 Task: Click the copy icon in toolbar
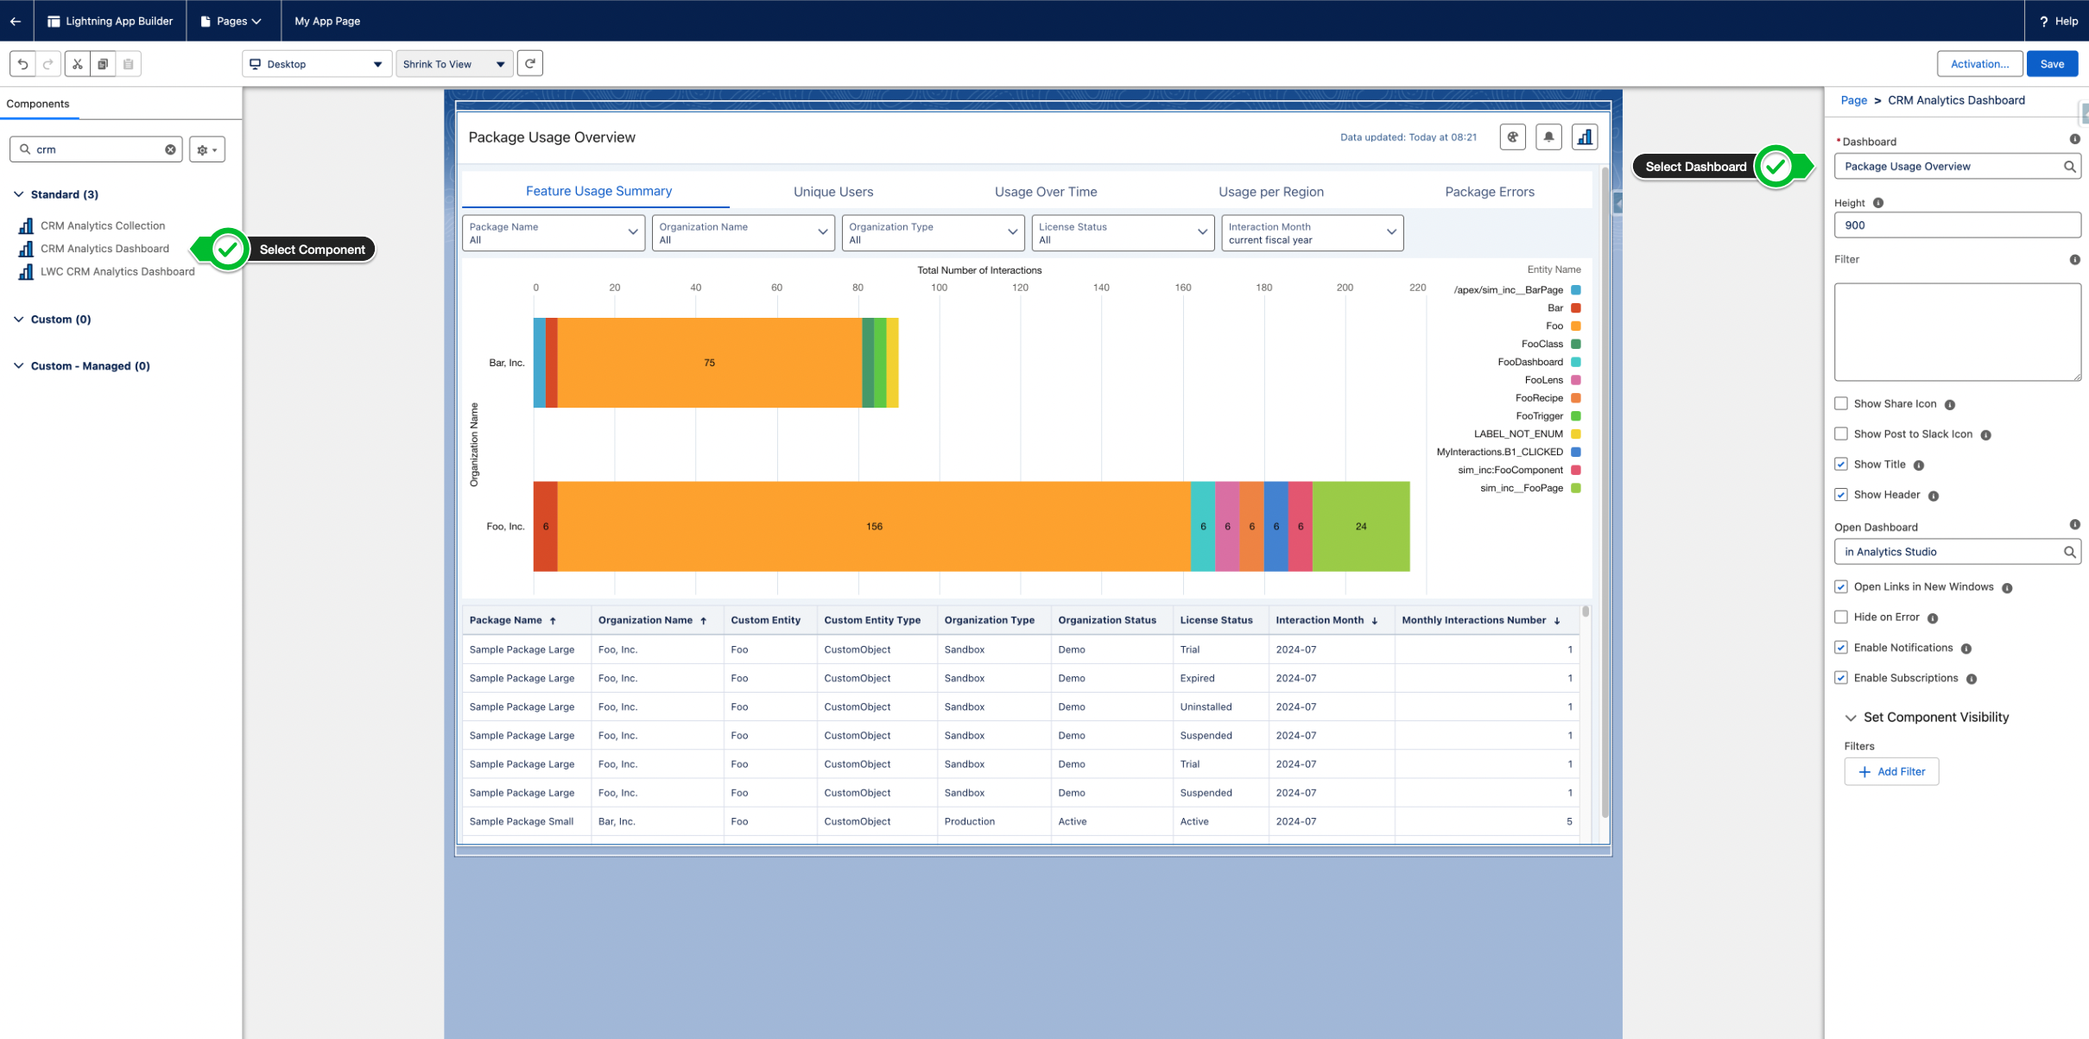coord(103,64)
